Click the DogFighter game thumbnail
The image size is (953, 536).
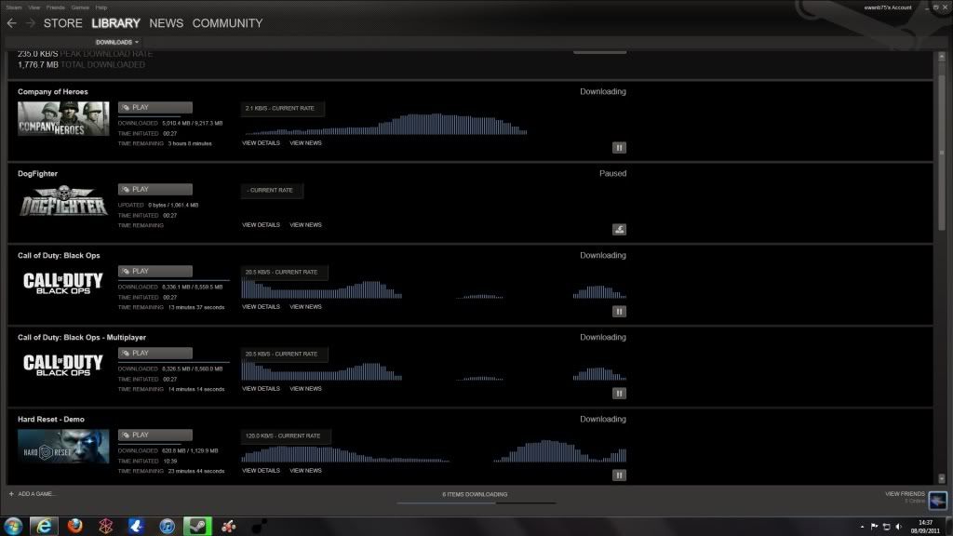pos(63,201)
